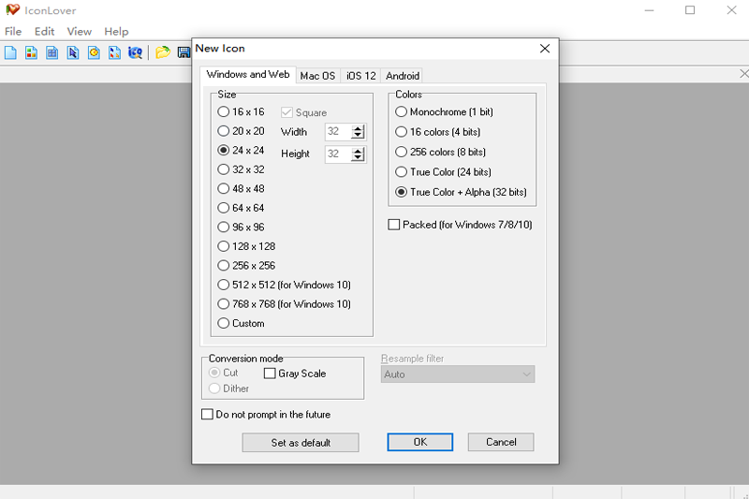Close the New Icon dialog
749x499 pixels.
click(545, 49)
